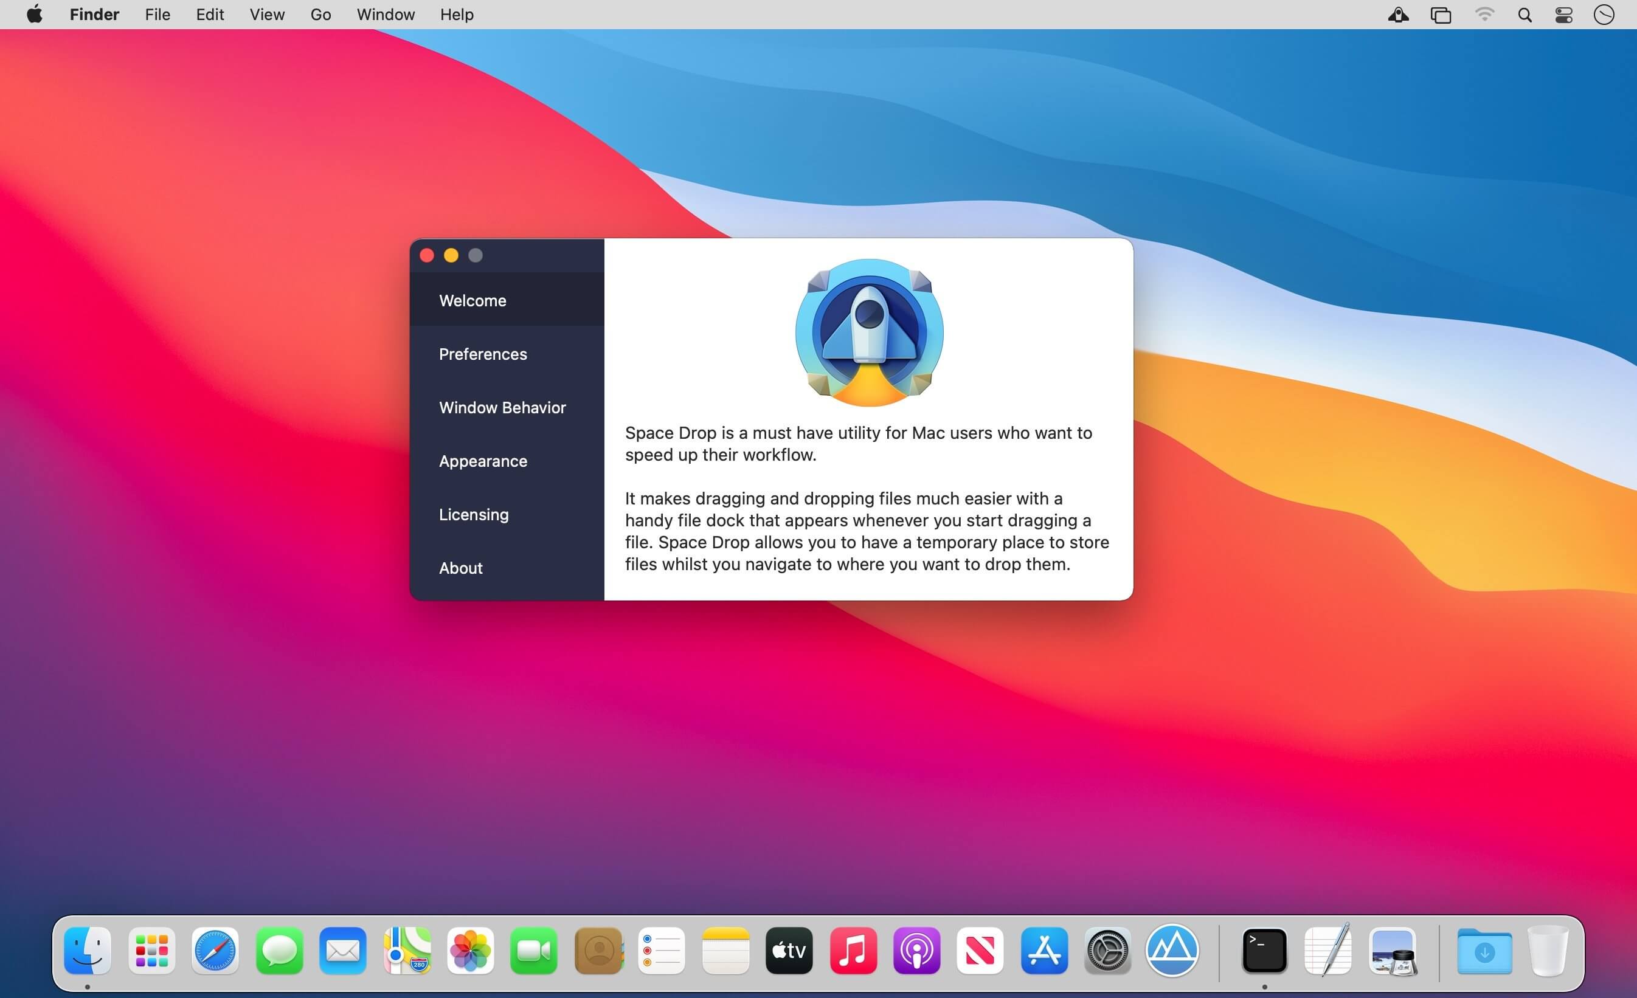Select the Appearance section

[507, 461]
